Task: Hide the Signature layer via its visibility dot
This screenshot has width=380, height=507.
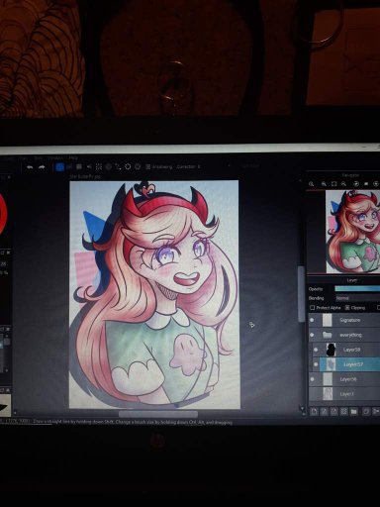Action: click(312, 320)
